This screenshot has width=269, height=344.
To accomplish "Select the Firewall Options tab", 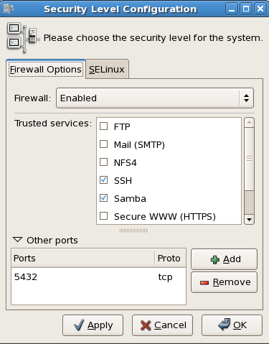I will pyautogui.click(x=46, y=70).
